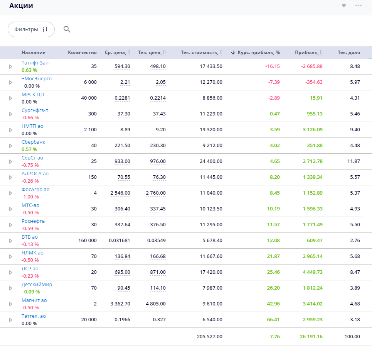Expand the МРСК ЦП row
372x346 pixels.
(x=11, y=98)
